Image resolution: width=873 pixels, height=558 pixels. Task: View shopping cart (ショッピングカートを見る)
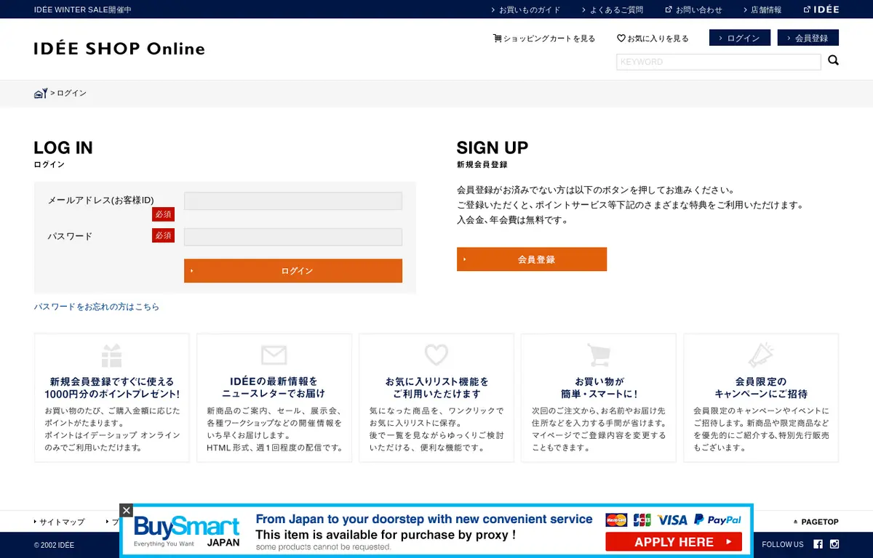point(543,38)
